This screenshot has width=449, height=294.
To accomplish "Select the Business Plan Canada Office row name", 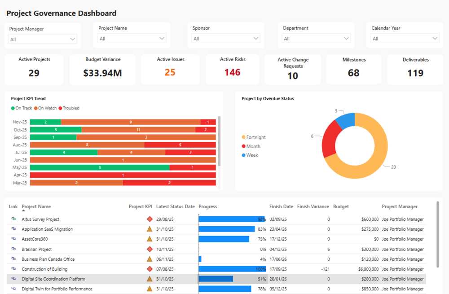I will [x=48, y=259].
